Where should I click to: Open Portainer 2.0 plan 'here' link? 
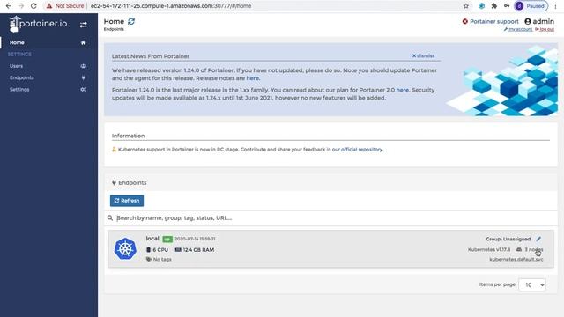pos(402,90)
